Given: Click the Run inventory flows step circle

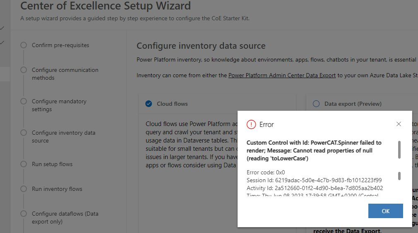Looking at the screenshot, I should [x=24, y=189].
